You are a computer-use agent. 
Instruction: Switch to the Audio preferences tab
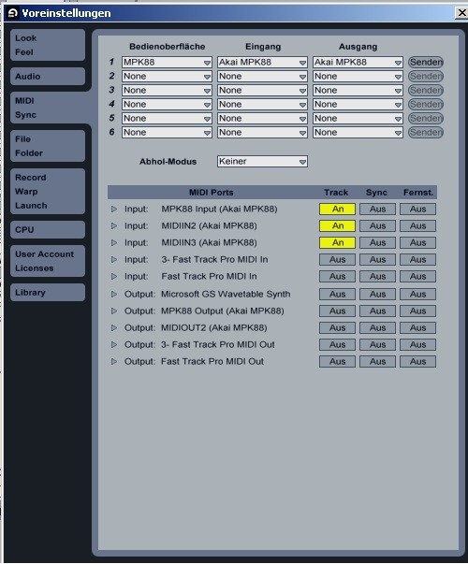48,77
